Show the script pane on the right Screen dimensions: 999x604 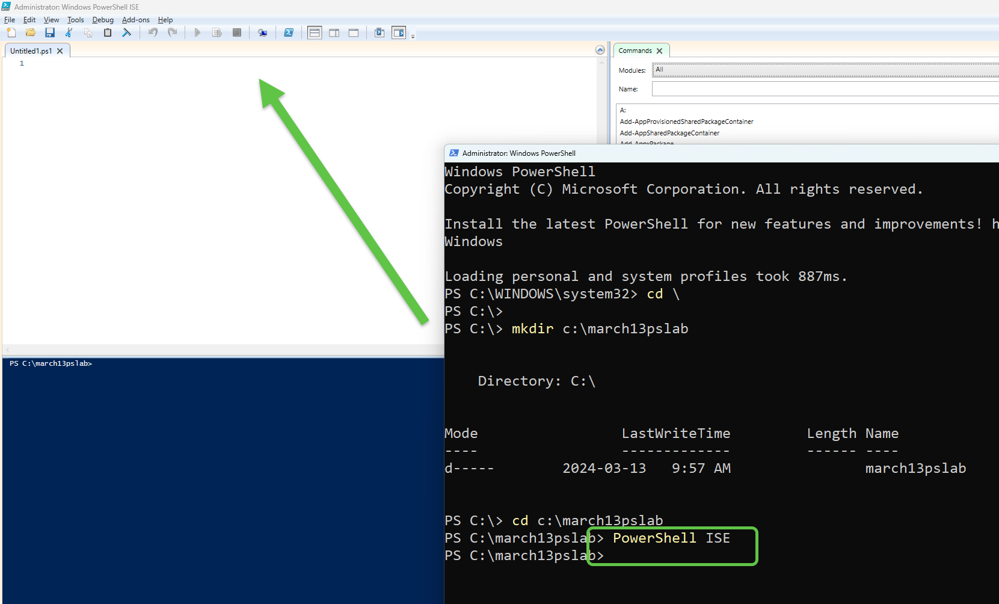[334, 32]
